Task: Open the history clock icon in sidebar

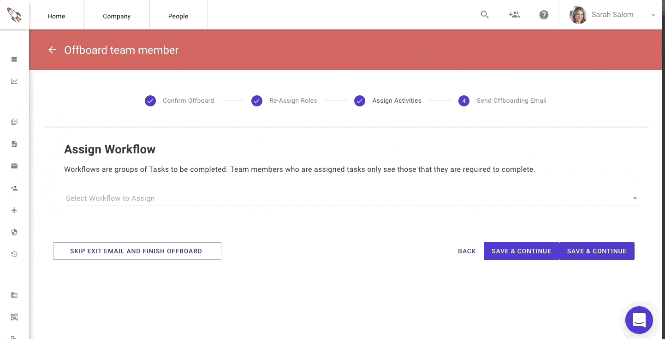Action: point(14,254)
